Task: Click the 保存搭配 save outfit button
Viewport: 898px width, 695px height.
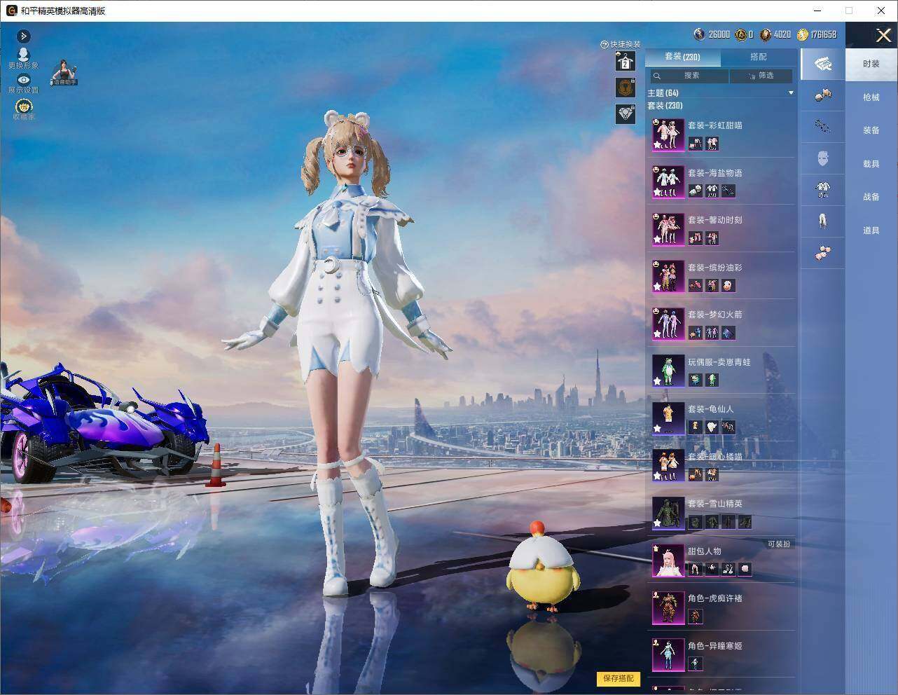Action: (619, 678)
